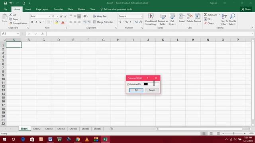This screenshot has height=143, width=255.
Task: Click Accounting Number Format dollar icon
Action: (x=120, y=22)
